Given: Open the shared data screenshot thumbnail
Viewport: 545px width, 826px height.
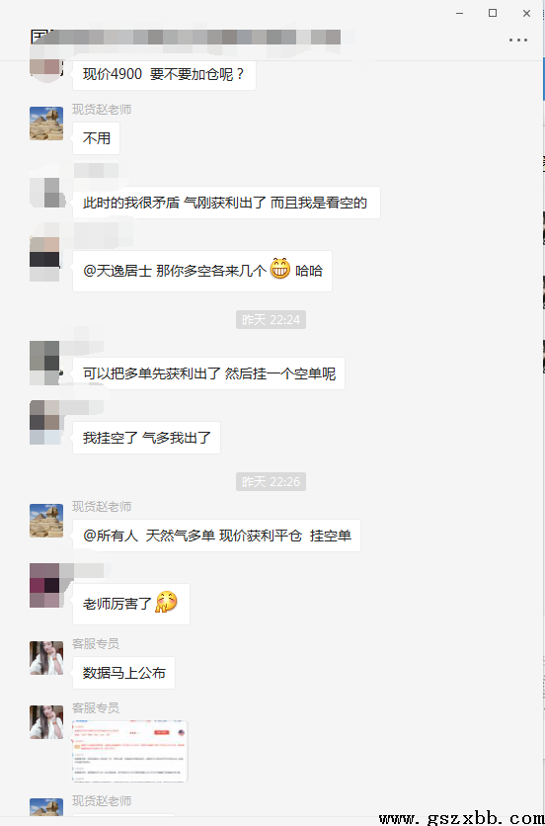Looking at the screenshot, I should 130,751.
